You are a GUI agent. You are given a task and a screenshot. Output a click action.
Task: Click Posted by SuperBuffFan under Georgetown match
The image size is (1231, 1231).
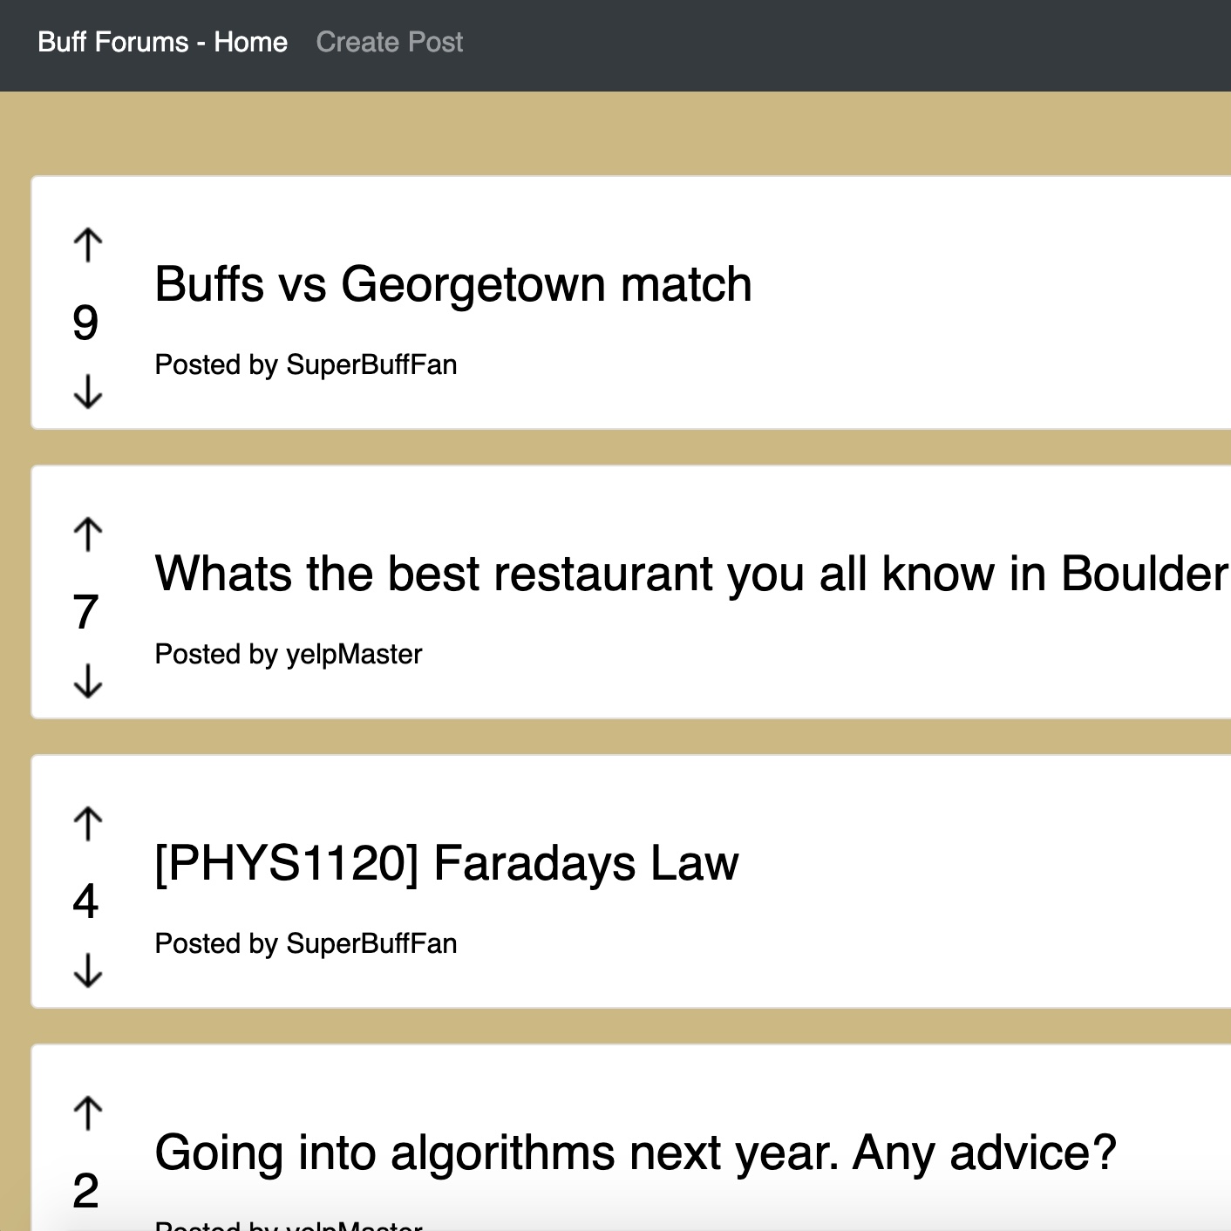[x=306, y=364]
